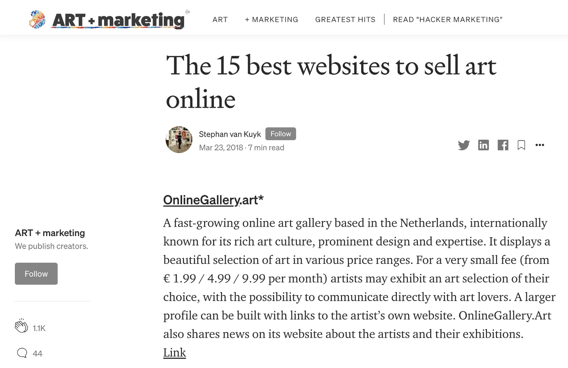568x368 pixels.
Task: Open the three-dots more options menu
Action: (x=540, y=145)
